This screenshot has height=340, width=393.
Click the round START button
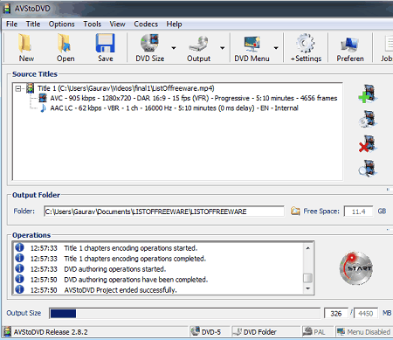356,268
